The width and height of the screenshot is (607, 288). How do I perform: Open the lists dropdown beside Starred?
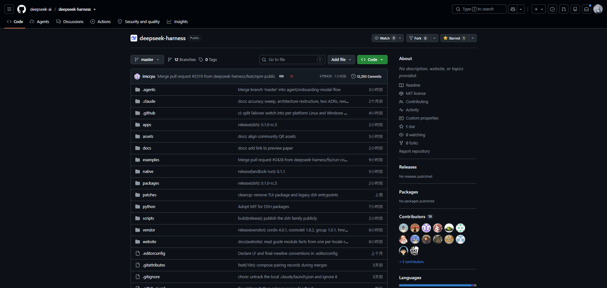[x=473, y=38]
